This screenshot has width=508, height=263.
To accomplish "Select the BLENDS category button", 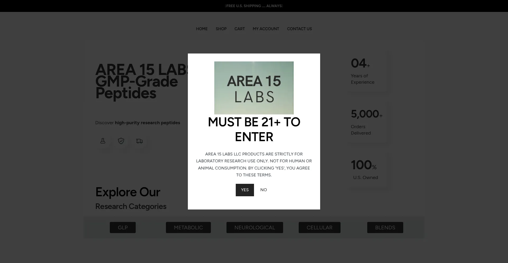I will tap(385, 228).
